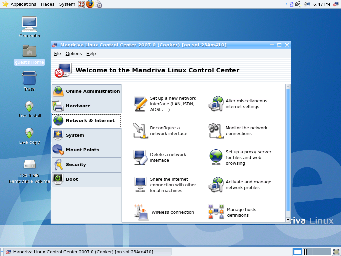Click Activate and manage network profiles
This screenshot has width=341, height=256.
tap(248, 185)
